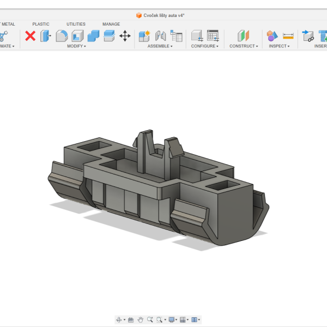Open the Viewports dropdown arrow
Screen dimensions: 327x327
click(x=199, y=320)
